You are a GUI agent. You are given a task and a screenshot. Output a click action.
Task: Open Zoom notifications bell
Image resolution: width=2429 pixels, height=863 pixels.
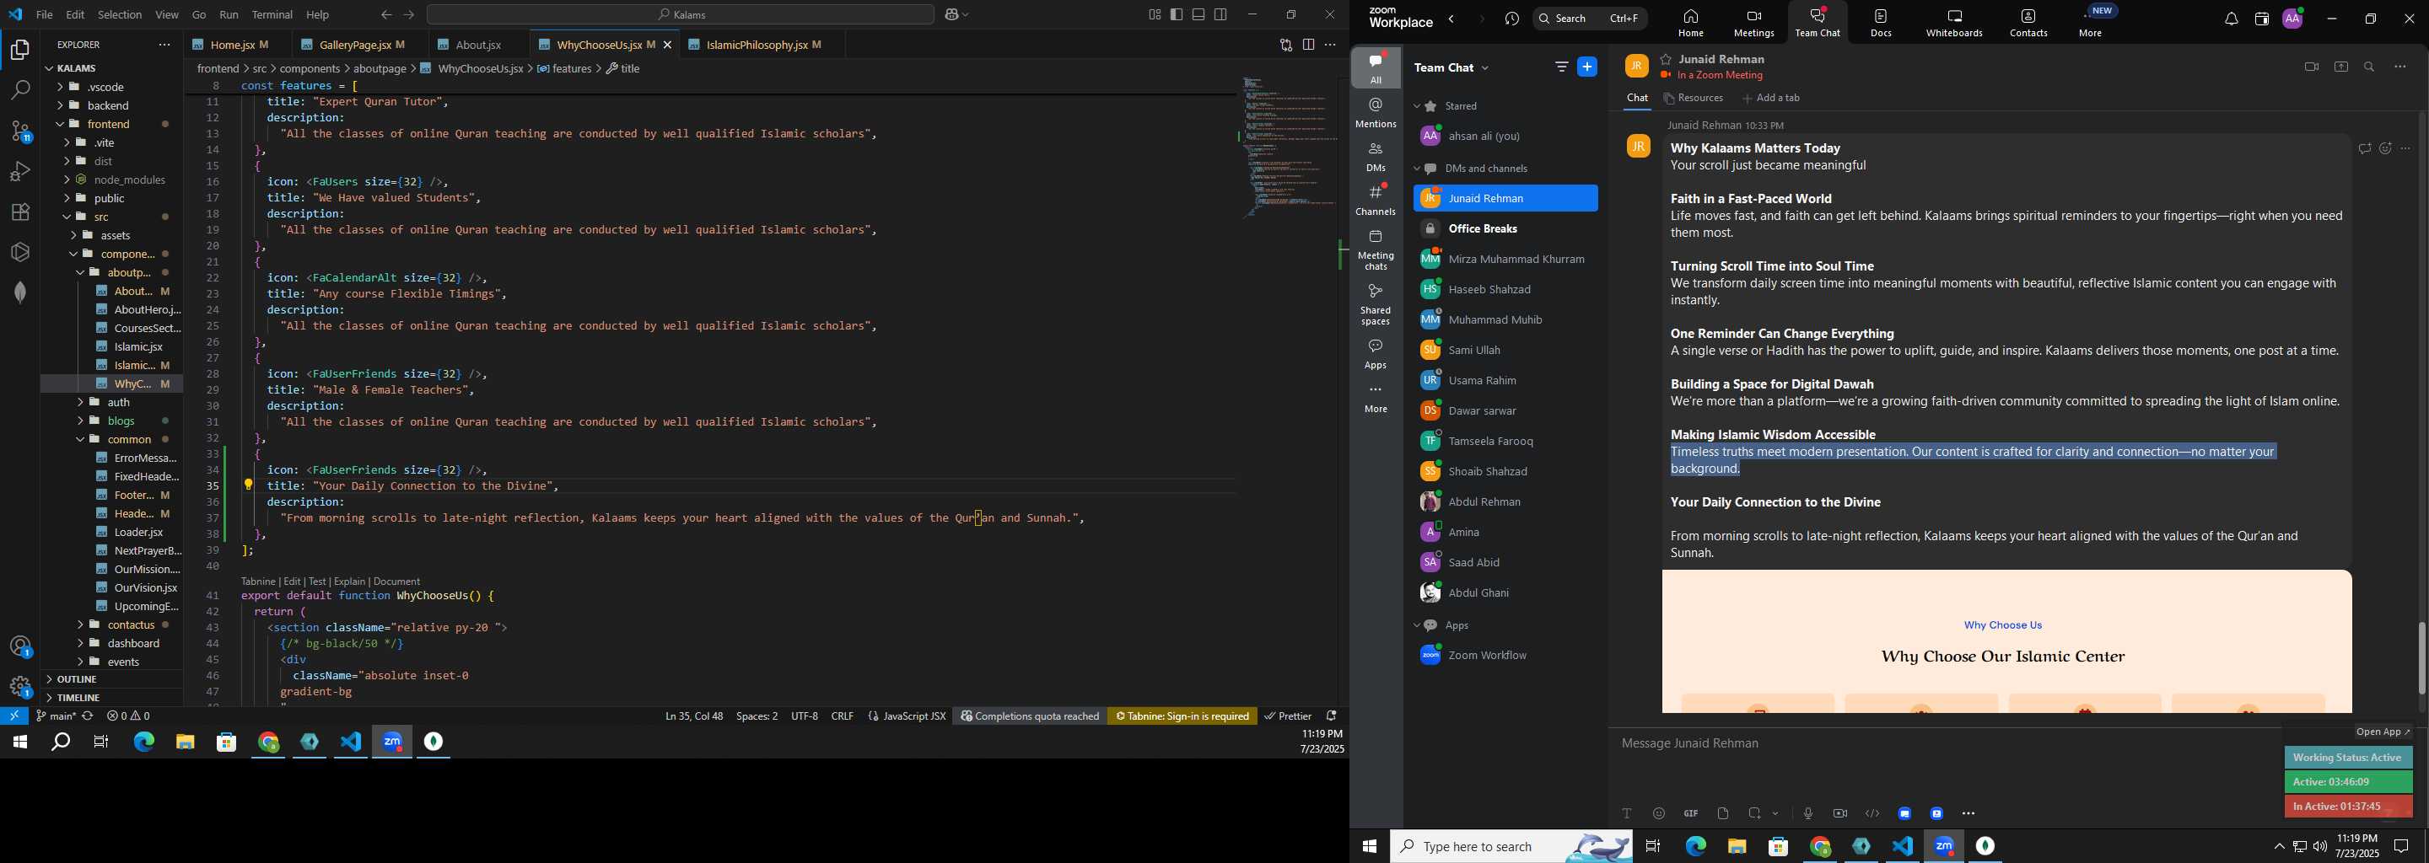(x=2232, y=19)
